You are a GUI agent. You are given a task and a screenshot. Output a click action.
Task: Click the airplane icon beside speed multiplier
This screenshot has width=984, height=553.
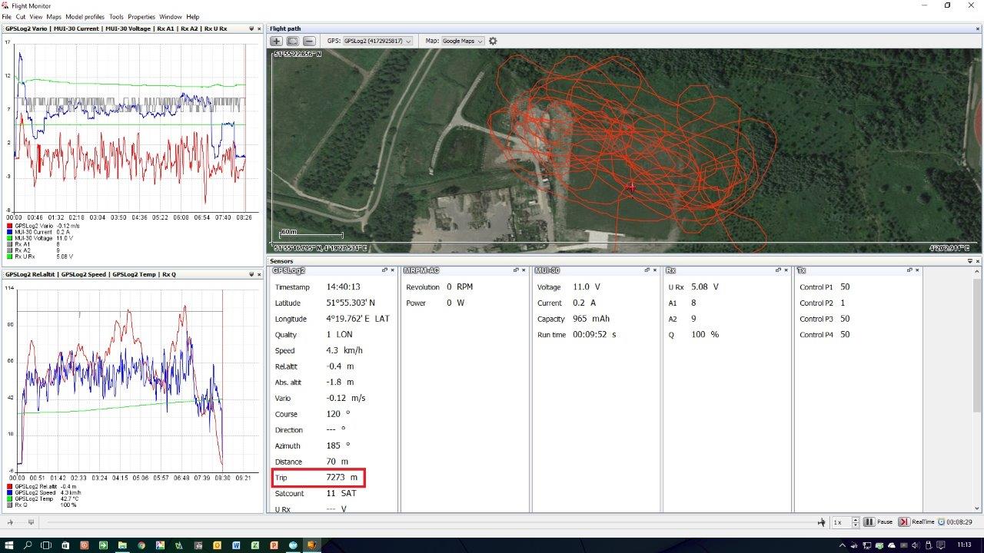coord(822,522)
